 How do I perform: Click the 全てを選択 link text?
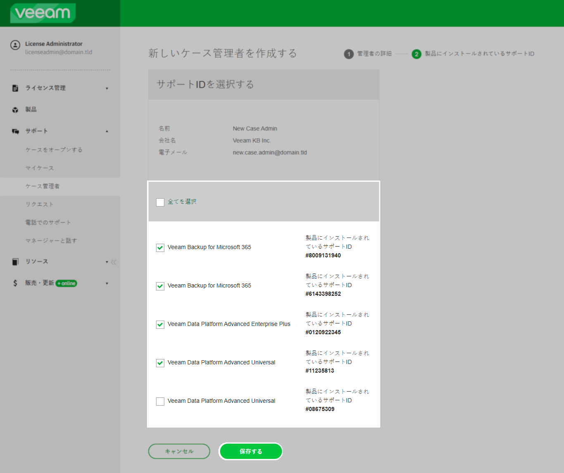click(x=182, y=202)
